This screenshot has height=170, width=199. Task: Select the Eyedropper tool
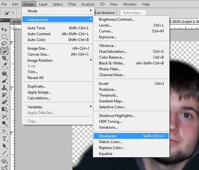point(4,65)
